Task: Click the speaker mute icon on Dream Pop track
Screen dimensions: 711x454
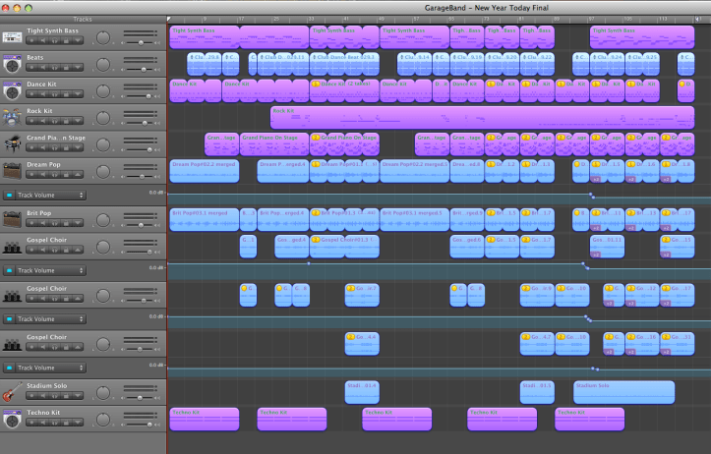Action: (43, 175)
